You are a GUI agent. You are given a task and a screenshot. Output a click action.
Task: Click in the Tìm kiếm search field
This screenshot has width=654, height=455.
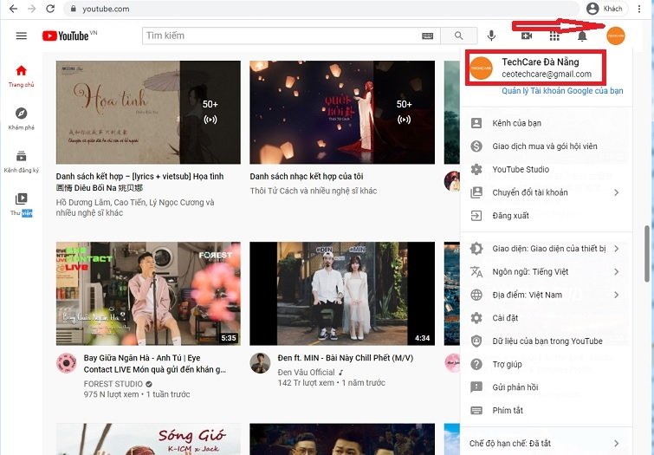pyautogui.click(x=282, y=36)
